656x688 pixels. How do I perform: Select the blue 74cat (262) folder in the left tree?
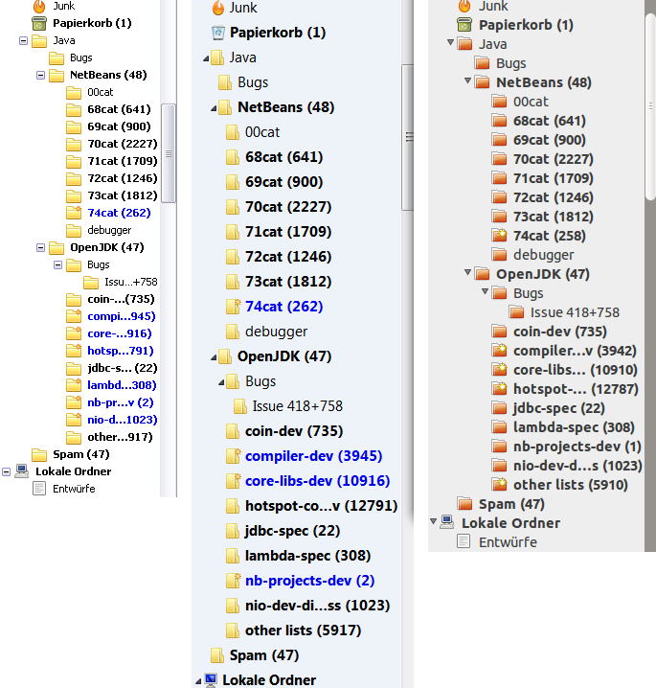pyautogui.click(x=119, y=213)
